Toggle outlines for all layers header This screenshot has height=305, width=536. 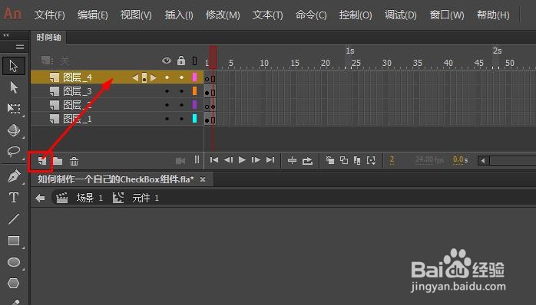[x=194, y=61]
